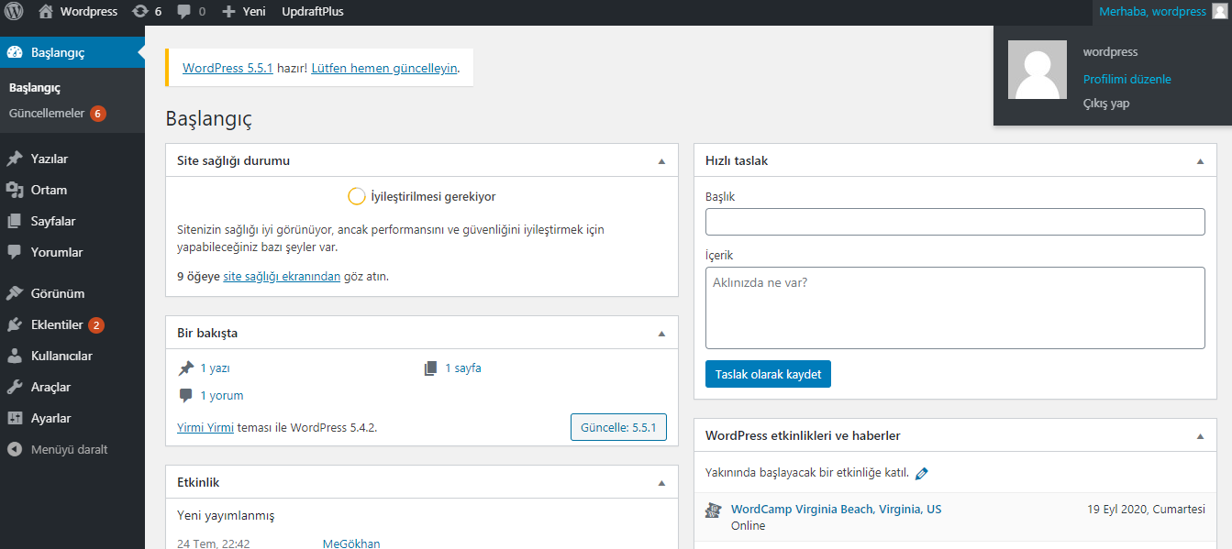Click the 1 yorum link
This screenshot has width=1232, height=549.
tap(222, 396)
